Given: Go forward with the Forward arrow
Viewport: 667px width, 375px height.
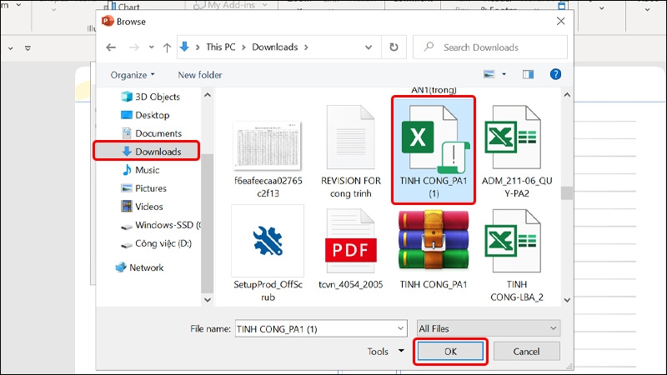Looking at the screenshot, I should pos(134,47).
